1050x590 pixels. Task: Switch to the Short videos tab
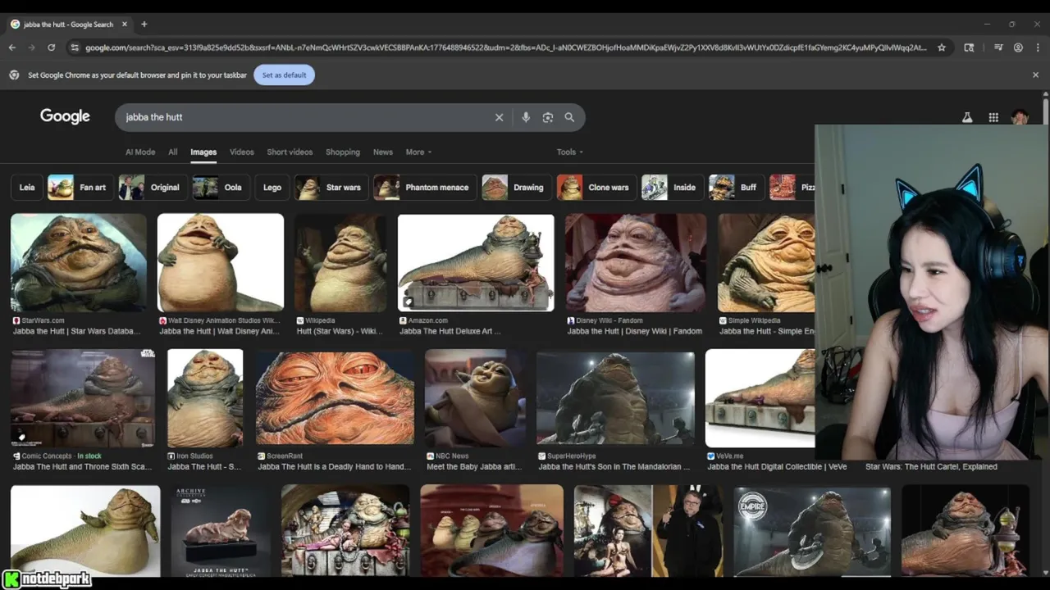(x=290, y=152)
